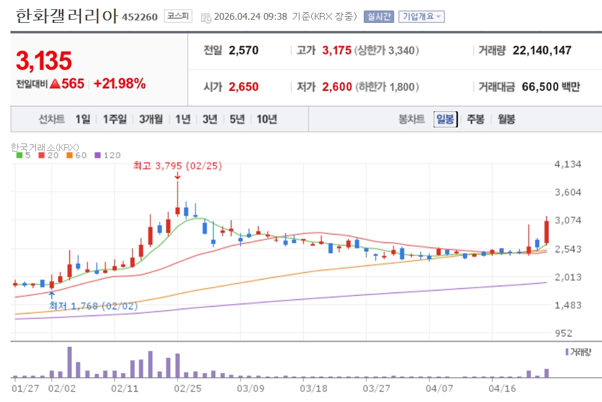Select the 10년 chart period
602x402 pixels.
click(267, 119)
